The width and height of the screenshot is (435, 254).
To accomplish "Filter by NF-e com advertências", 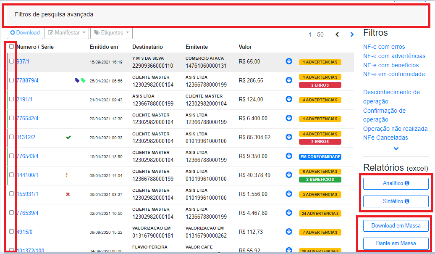I will (394, 56).
